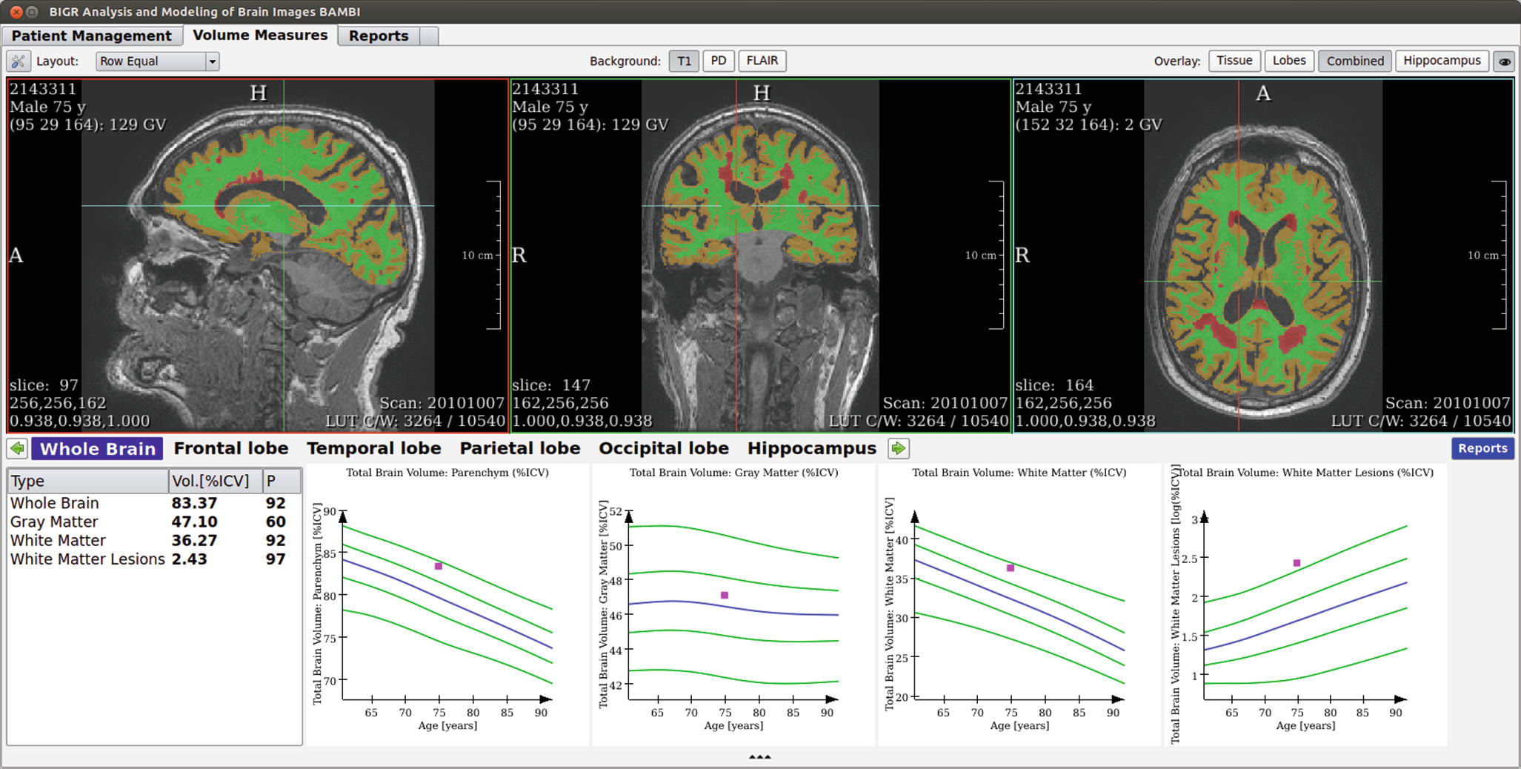Image resolution: width=1521 pixels, height=769 pixels.
Task: Click the axial brain view
Action: click(x=1263, y=256)
